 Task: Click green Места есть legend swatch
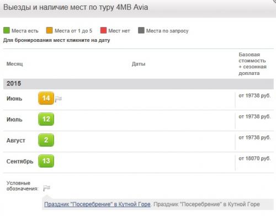click(7, 30)
